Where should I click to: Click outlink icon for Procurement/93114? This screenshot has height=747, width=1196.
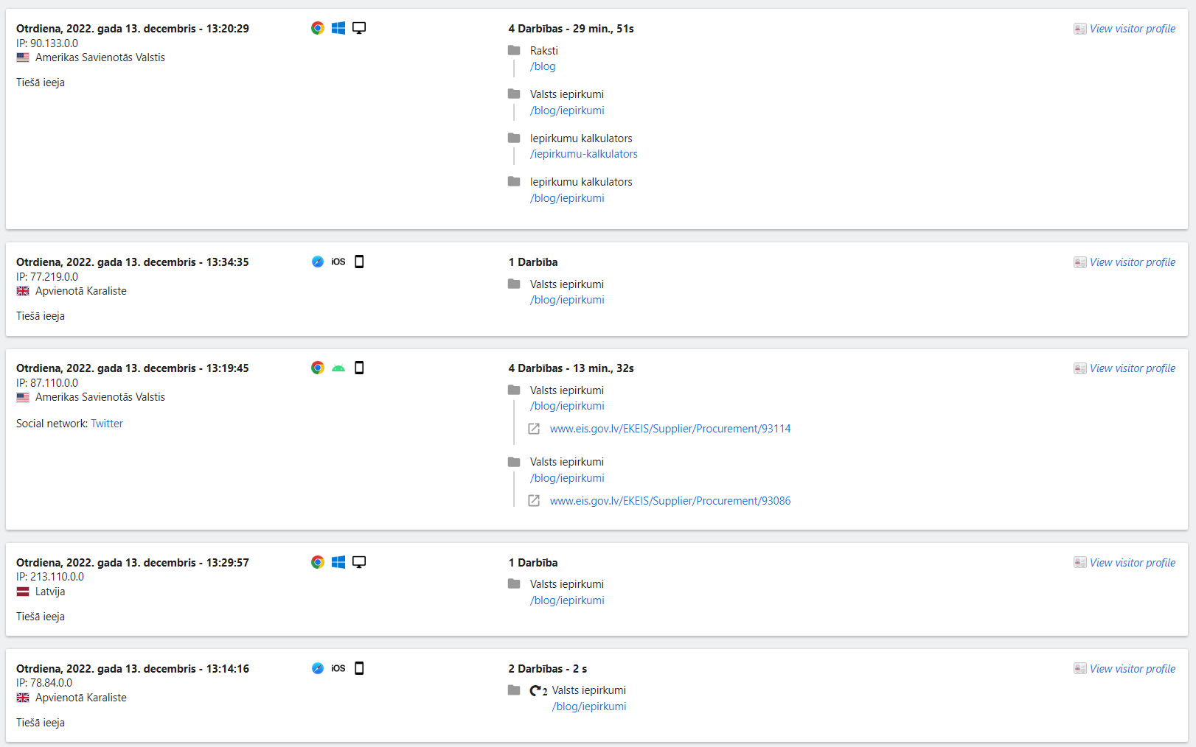pos(534,429)
